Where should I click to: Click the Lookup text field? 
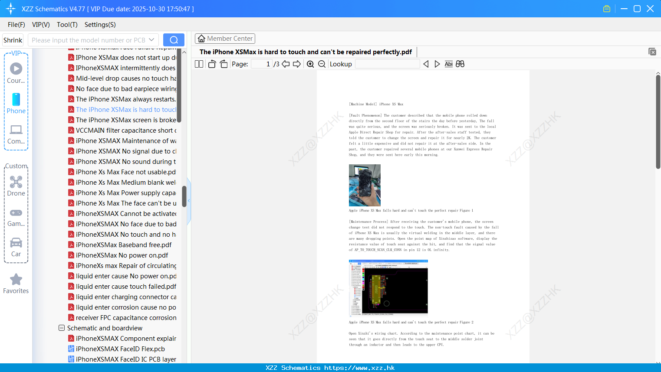[388, 64]
